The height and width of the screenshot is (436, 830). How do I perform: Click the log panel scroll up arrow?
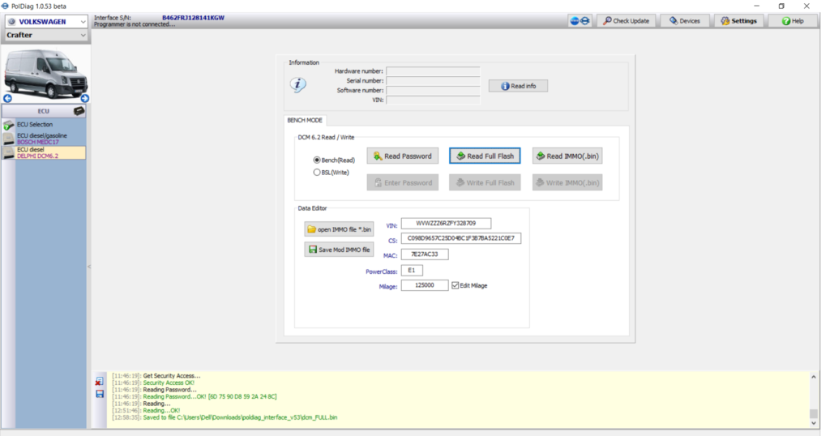(814, 378)
